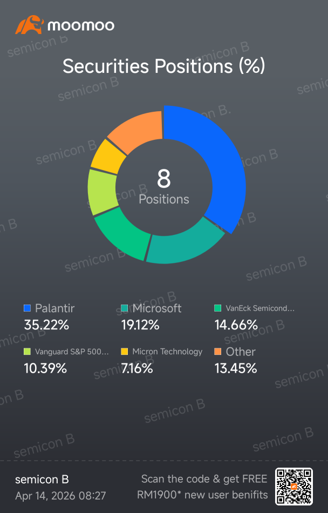Screen dimensions: 328x513
Task: Click the yellow Micron Technology swatch
Action: [x=125, y=352]
